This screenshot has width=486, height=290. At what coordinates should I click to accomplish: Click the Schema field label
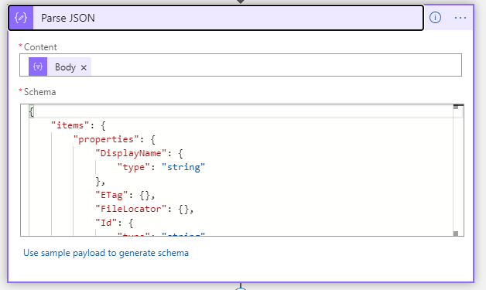[39, 92]
